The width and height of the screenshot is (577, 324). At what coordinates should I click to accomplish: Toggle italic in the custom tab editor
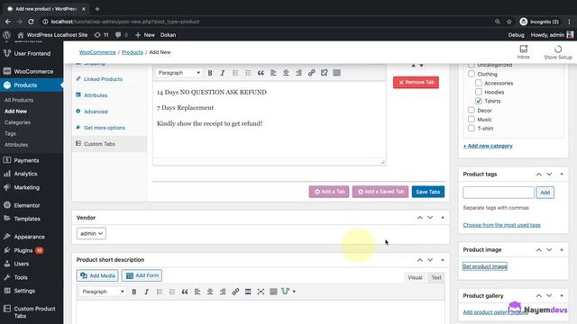[223, 73]
